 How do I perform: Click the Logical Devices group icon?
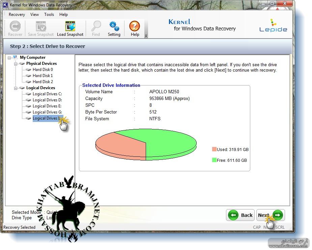click(x=22, y=88)
